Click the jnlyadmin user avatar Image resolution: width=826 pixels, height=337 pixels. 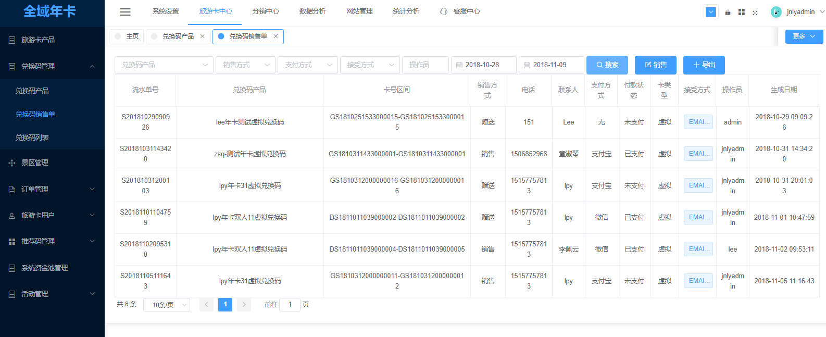pyautogui.click(x=776, y=12)
